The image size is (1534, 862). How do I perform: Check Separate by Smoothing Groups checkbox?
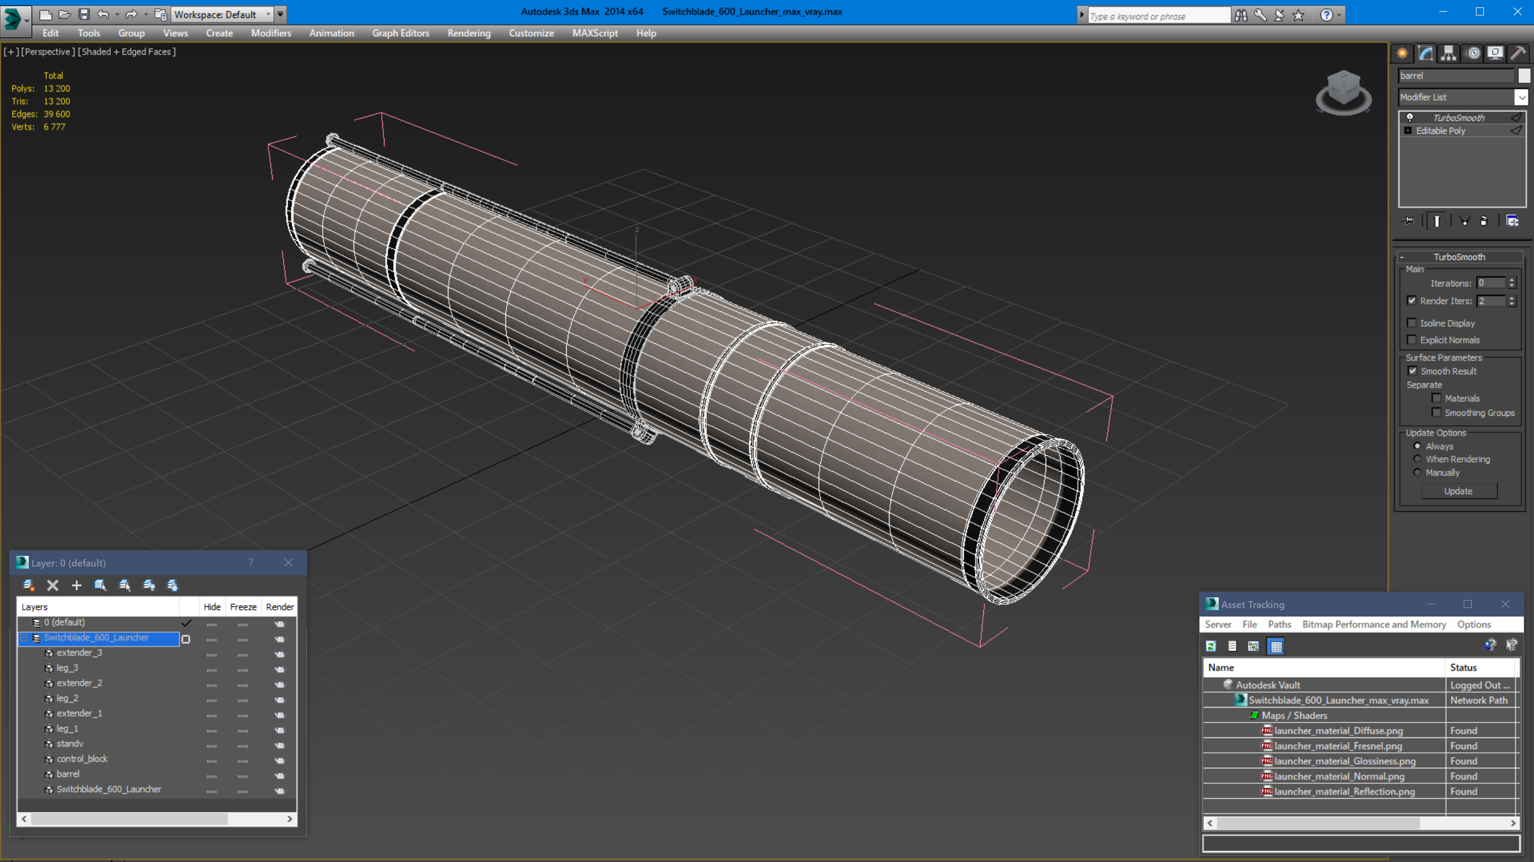point(1437,412)
